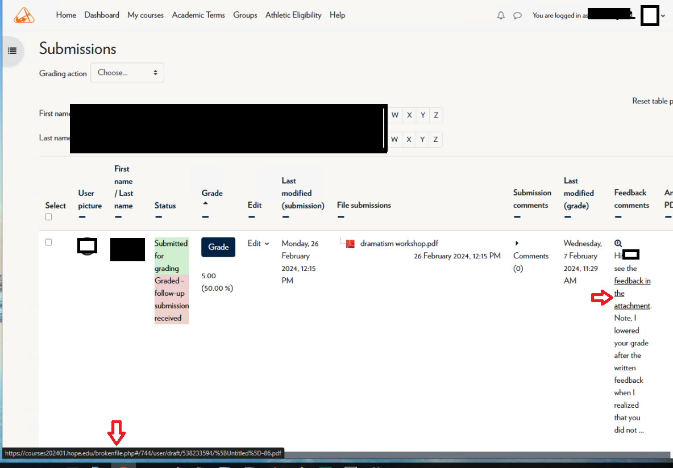Open the Grading action Choose... dropdown
The height and width of the screenshot is (468, 673).
[x=127, y=73]
